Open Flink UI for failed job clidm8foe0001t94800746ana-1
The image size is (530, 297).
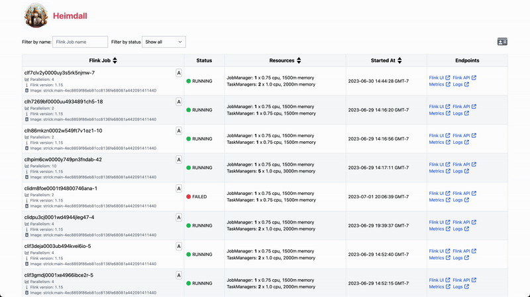click(x=439, y=194)
